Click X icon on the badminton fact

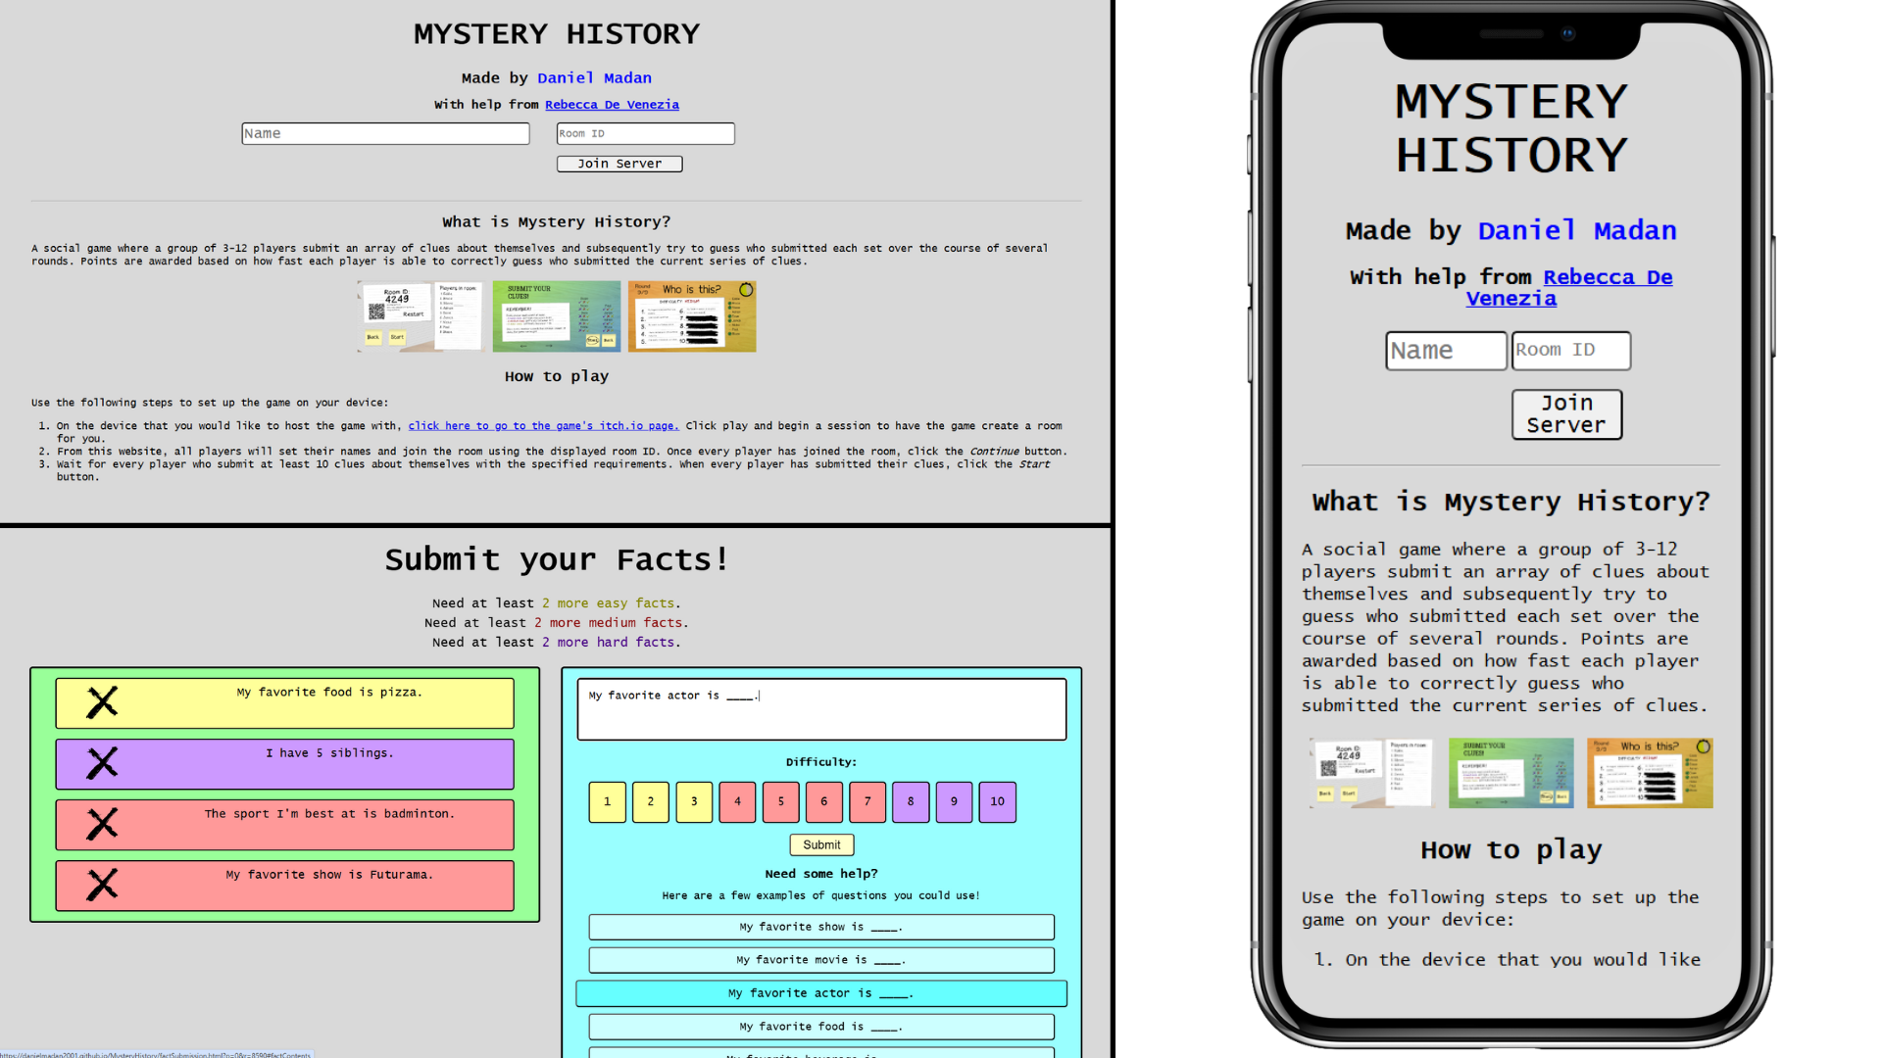(102, 824)
